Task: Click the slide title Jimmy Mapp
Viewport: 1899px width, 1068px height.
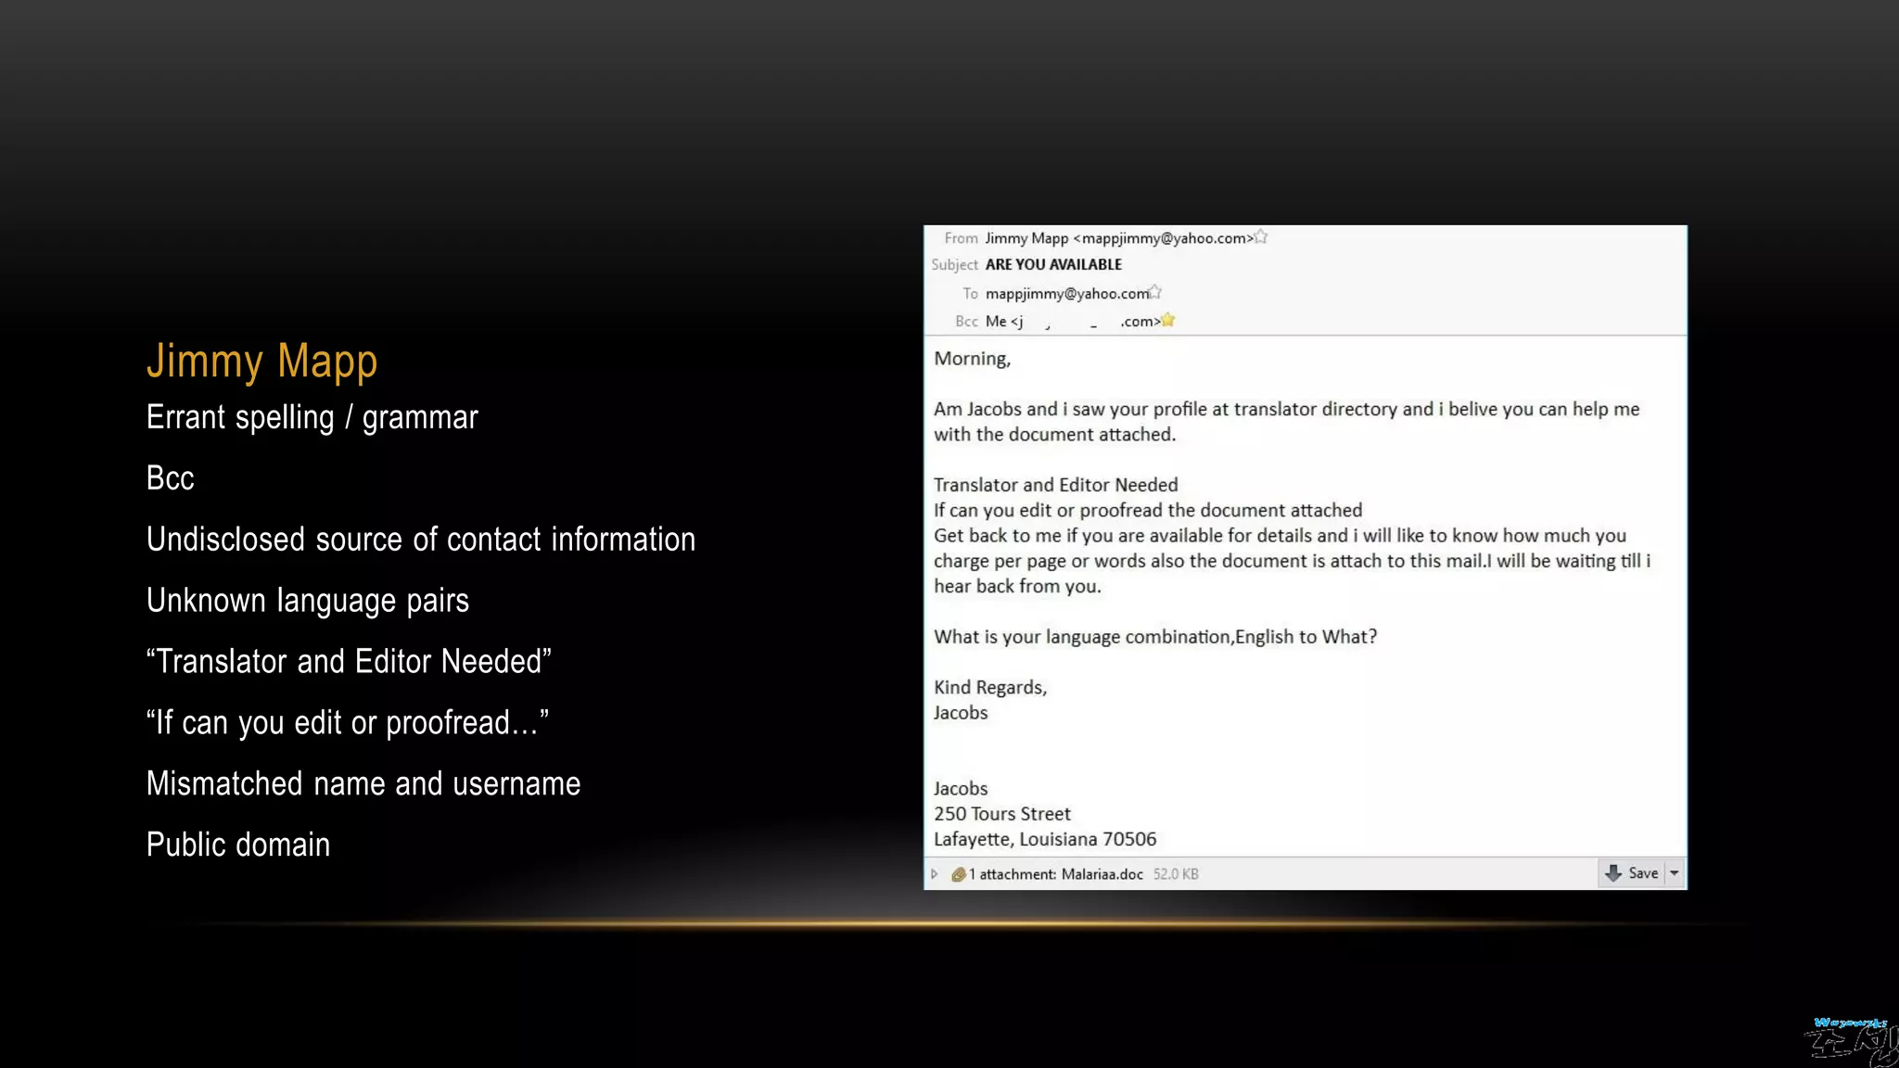Action: pos(262,361)
